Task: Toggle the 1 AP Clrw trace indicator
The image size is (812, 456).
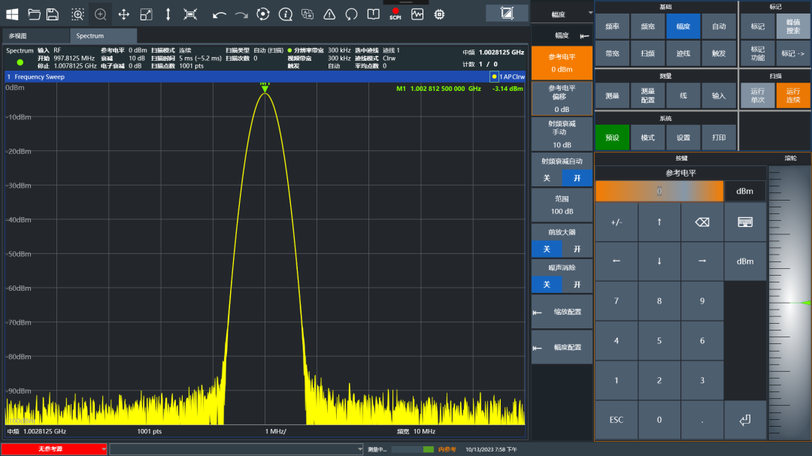Action: pyautogui.click(x=507, y=77)
